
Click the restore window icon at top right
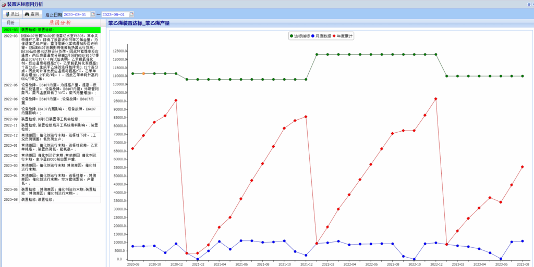525,4
